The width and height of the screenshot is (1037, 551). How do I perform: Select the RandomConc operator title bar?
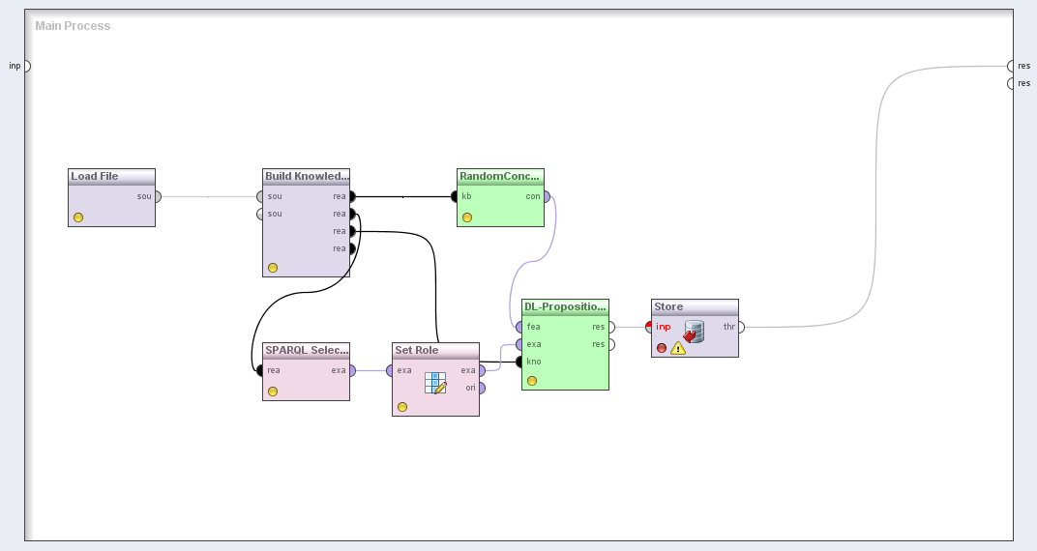click(x=500, y=177)
